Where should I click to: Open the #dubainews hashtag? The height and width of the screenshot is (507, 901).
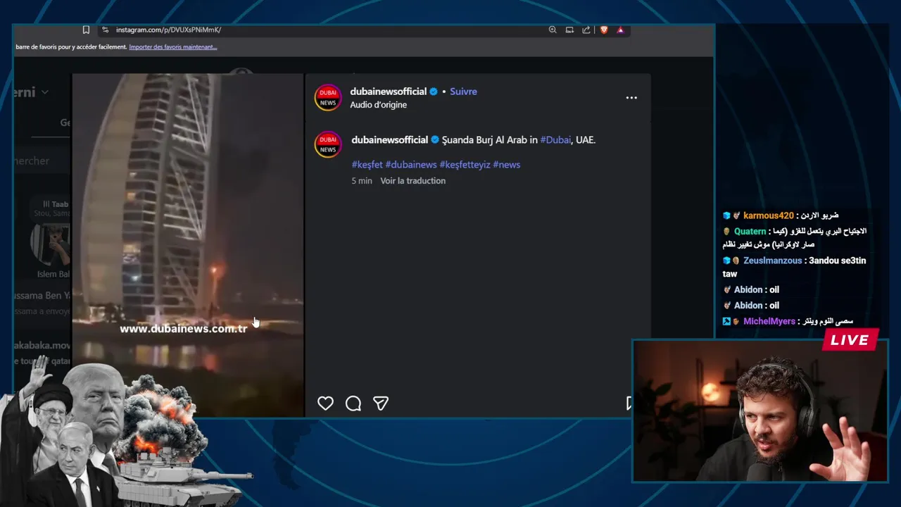(x=411, y=165)
